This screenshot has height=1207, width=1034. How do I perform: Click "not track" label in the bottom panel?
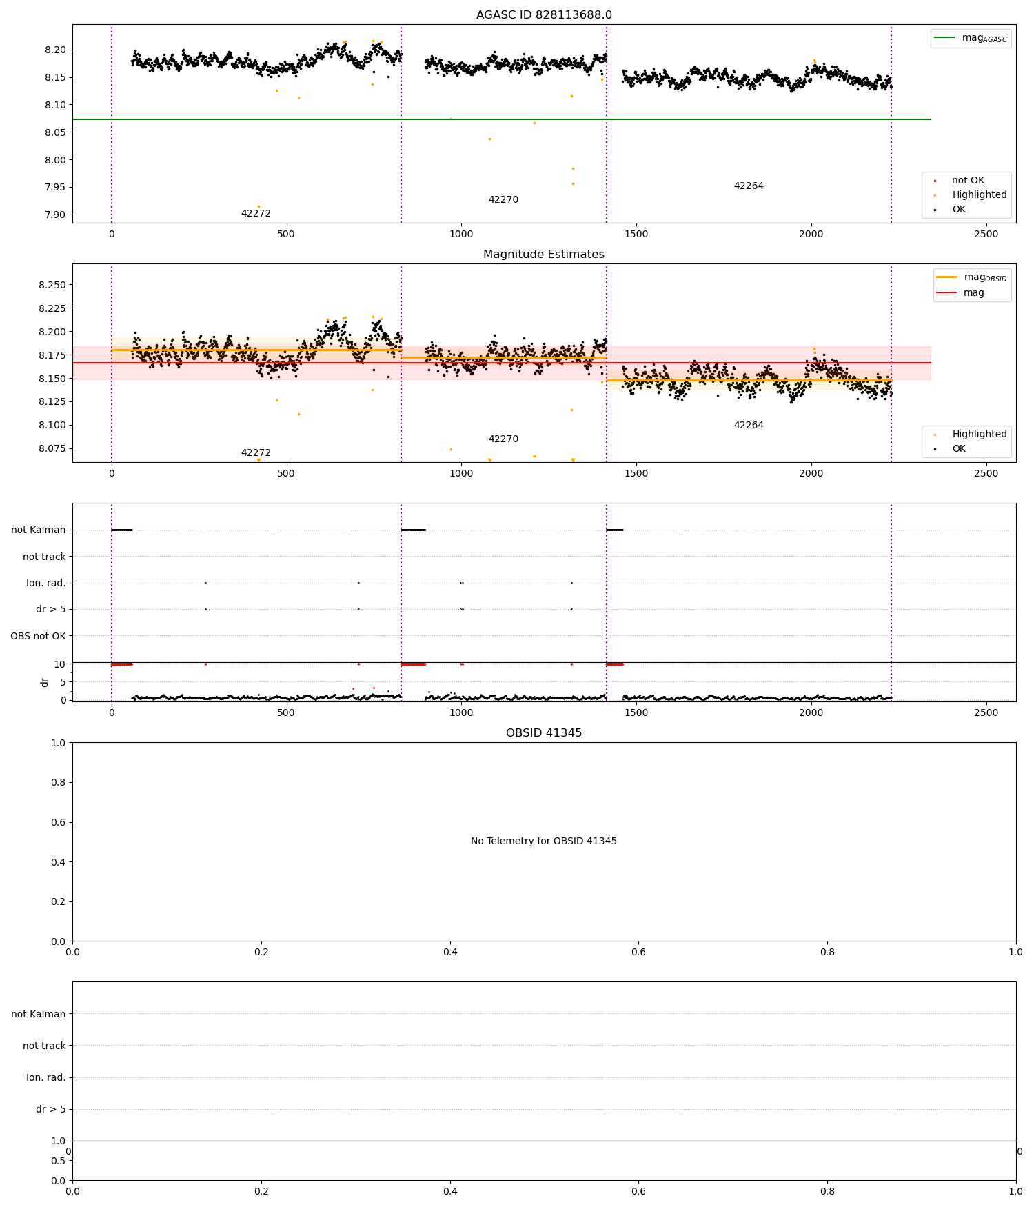tap(44, 1046)
